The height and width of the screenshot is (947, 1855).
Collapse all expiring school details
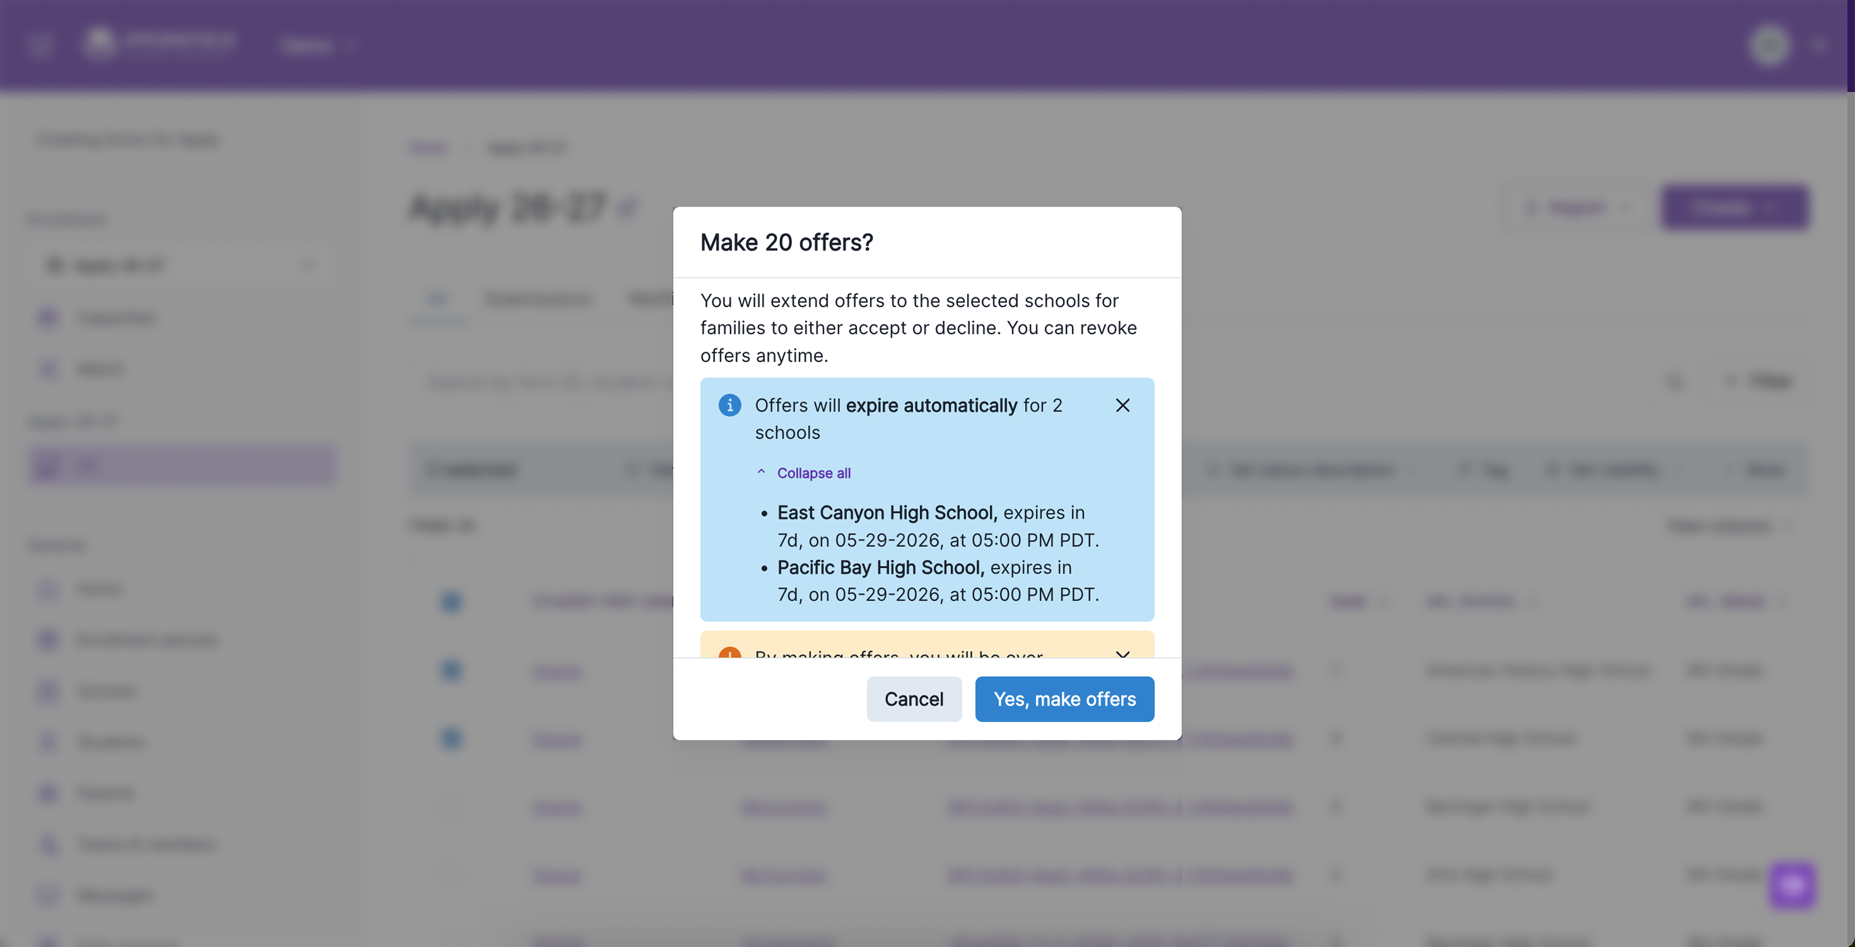(814, 473)
